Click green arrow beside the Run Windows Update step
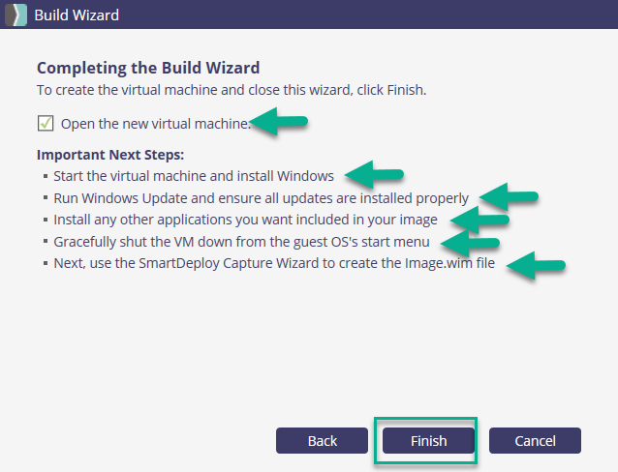Viewport: 618px width, 472px height. [510, 196]
